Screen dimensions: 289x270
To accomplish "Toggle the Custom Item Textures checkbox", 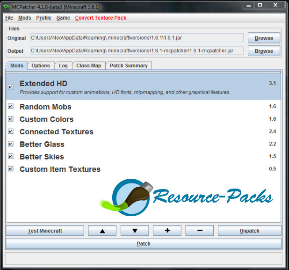I will click(11, 169).
